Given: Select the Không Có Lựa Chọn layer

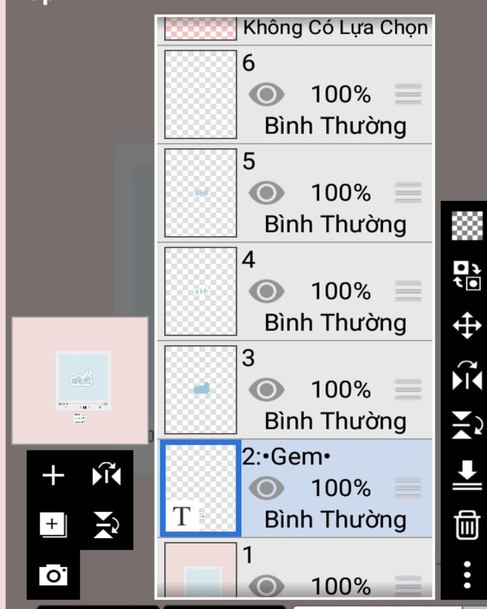Looking at the screenshot, I should coord(295,29).
